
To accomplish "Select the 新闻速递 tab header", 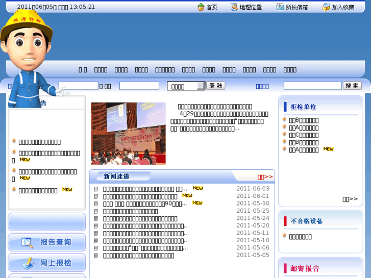I will pos(116,176).
